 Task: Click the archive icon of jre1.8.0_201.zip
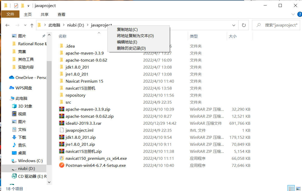[x=62, y=144]
